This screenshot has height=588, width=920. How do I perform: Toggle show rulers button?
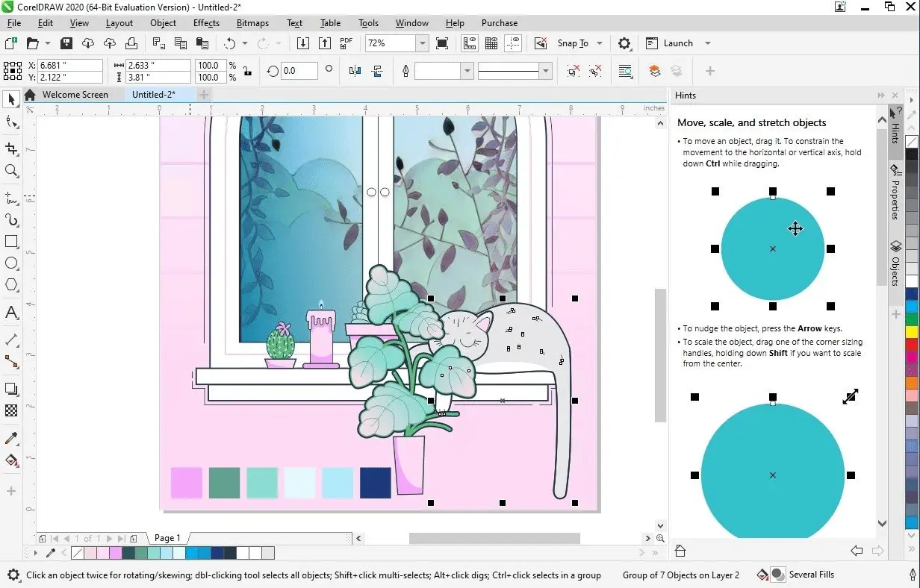(470, 43)
